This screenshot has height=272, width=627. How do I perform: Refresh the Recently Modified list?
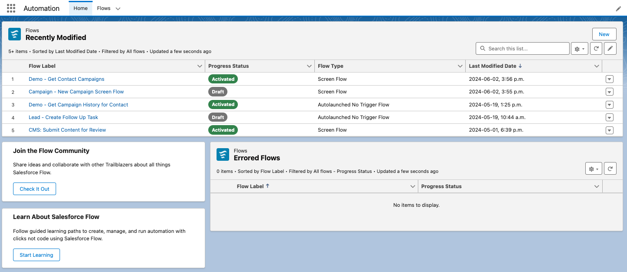[596, 49]
